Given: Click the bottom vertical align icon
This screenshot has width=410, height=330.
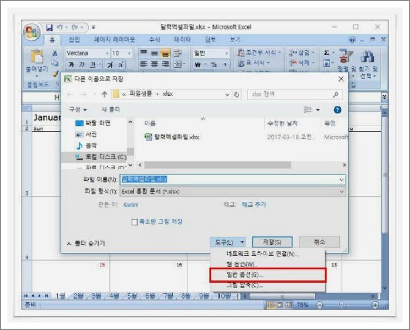Looking at the screenshot, I should coord(166,53).
